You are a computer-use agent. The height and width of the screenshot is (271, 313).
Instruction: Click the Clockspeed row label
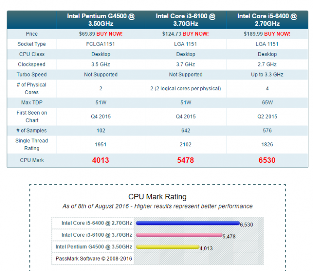coord(32,64)
